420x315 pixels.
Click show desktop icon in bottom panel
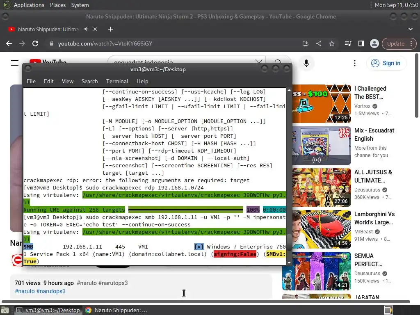5,310
